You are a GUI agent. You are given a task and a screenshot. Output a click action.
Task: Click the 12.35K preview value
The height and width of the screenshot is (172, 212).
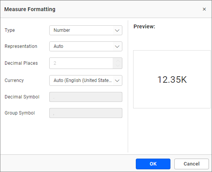[x=172, y=80]
